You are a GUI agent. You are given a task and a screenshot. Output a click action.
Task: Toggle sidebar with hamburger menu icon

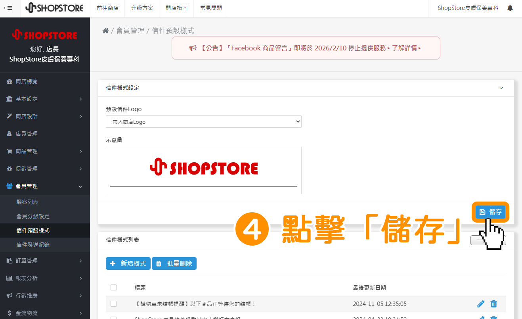coord(8,8)
